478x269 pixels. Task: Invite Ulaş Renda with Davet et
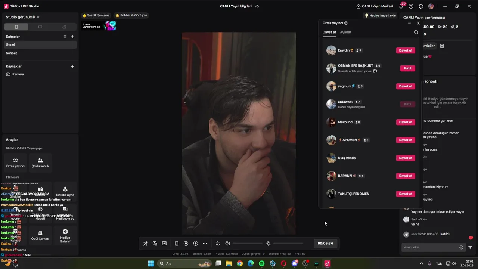click(x=406, y=158)
